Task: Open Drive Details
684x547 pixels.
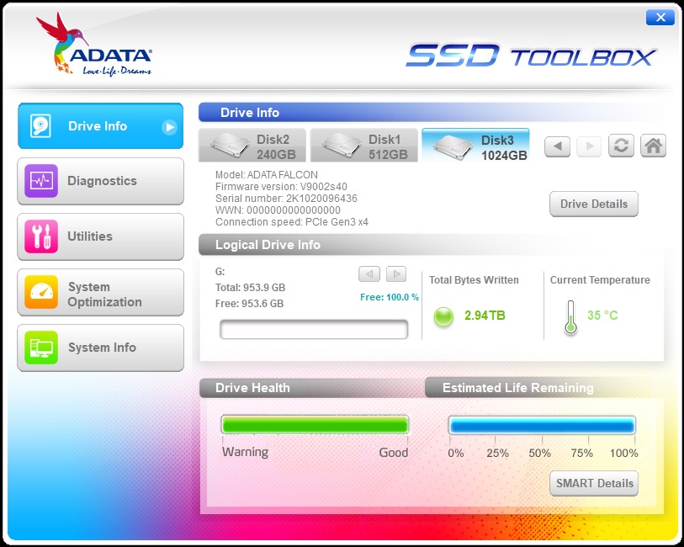Action: tap(594, 204)
